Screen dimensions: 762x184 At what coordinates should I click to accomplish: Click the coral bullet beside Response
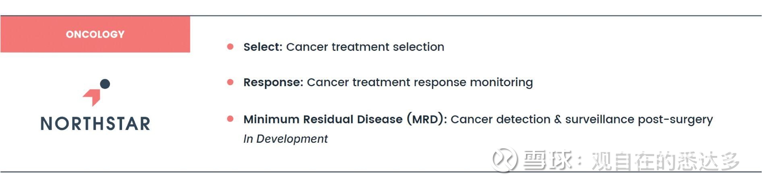click(230, 82)
